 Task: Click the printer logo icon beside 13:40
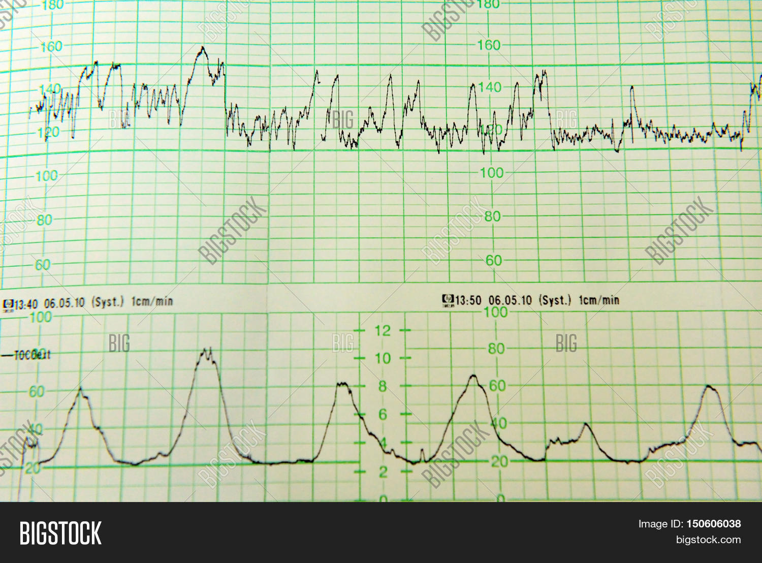pos(8,305)
